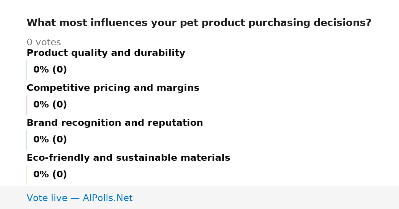Select the Brand recognition and reputation option
Viewport: 399px width, 209px height.
pos(115,123)
